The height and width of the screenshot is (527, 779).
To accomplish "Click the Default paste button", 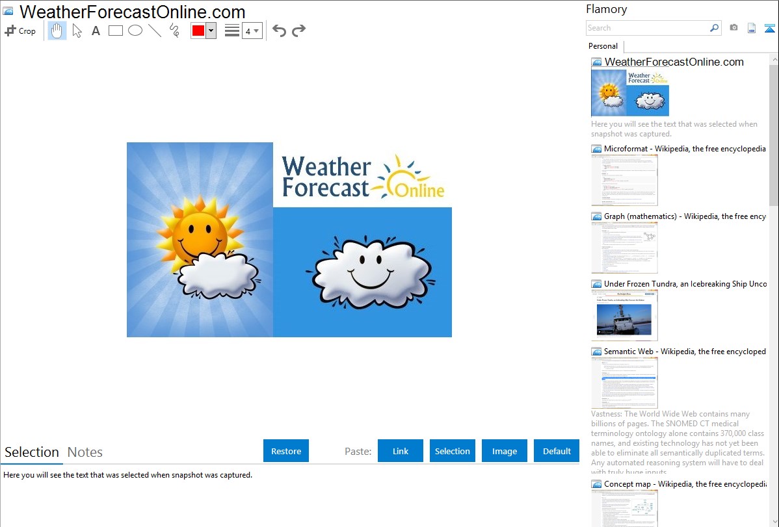I will click(x=557, y=451).
